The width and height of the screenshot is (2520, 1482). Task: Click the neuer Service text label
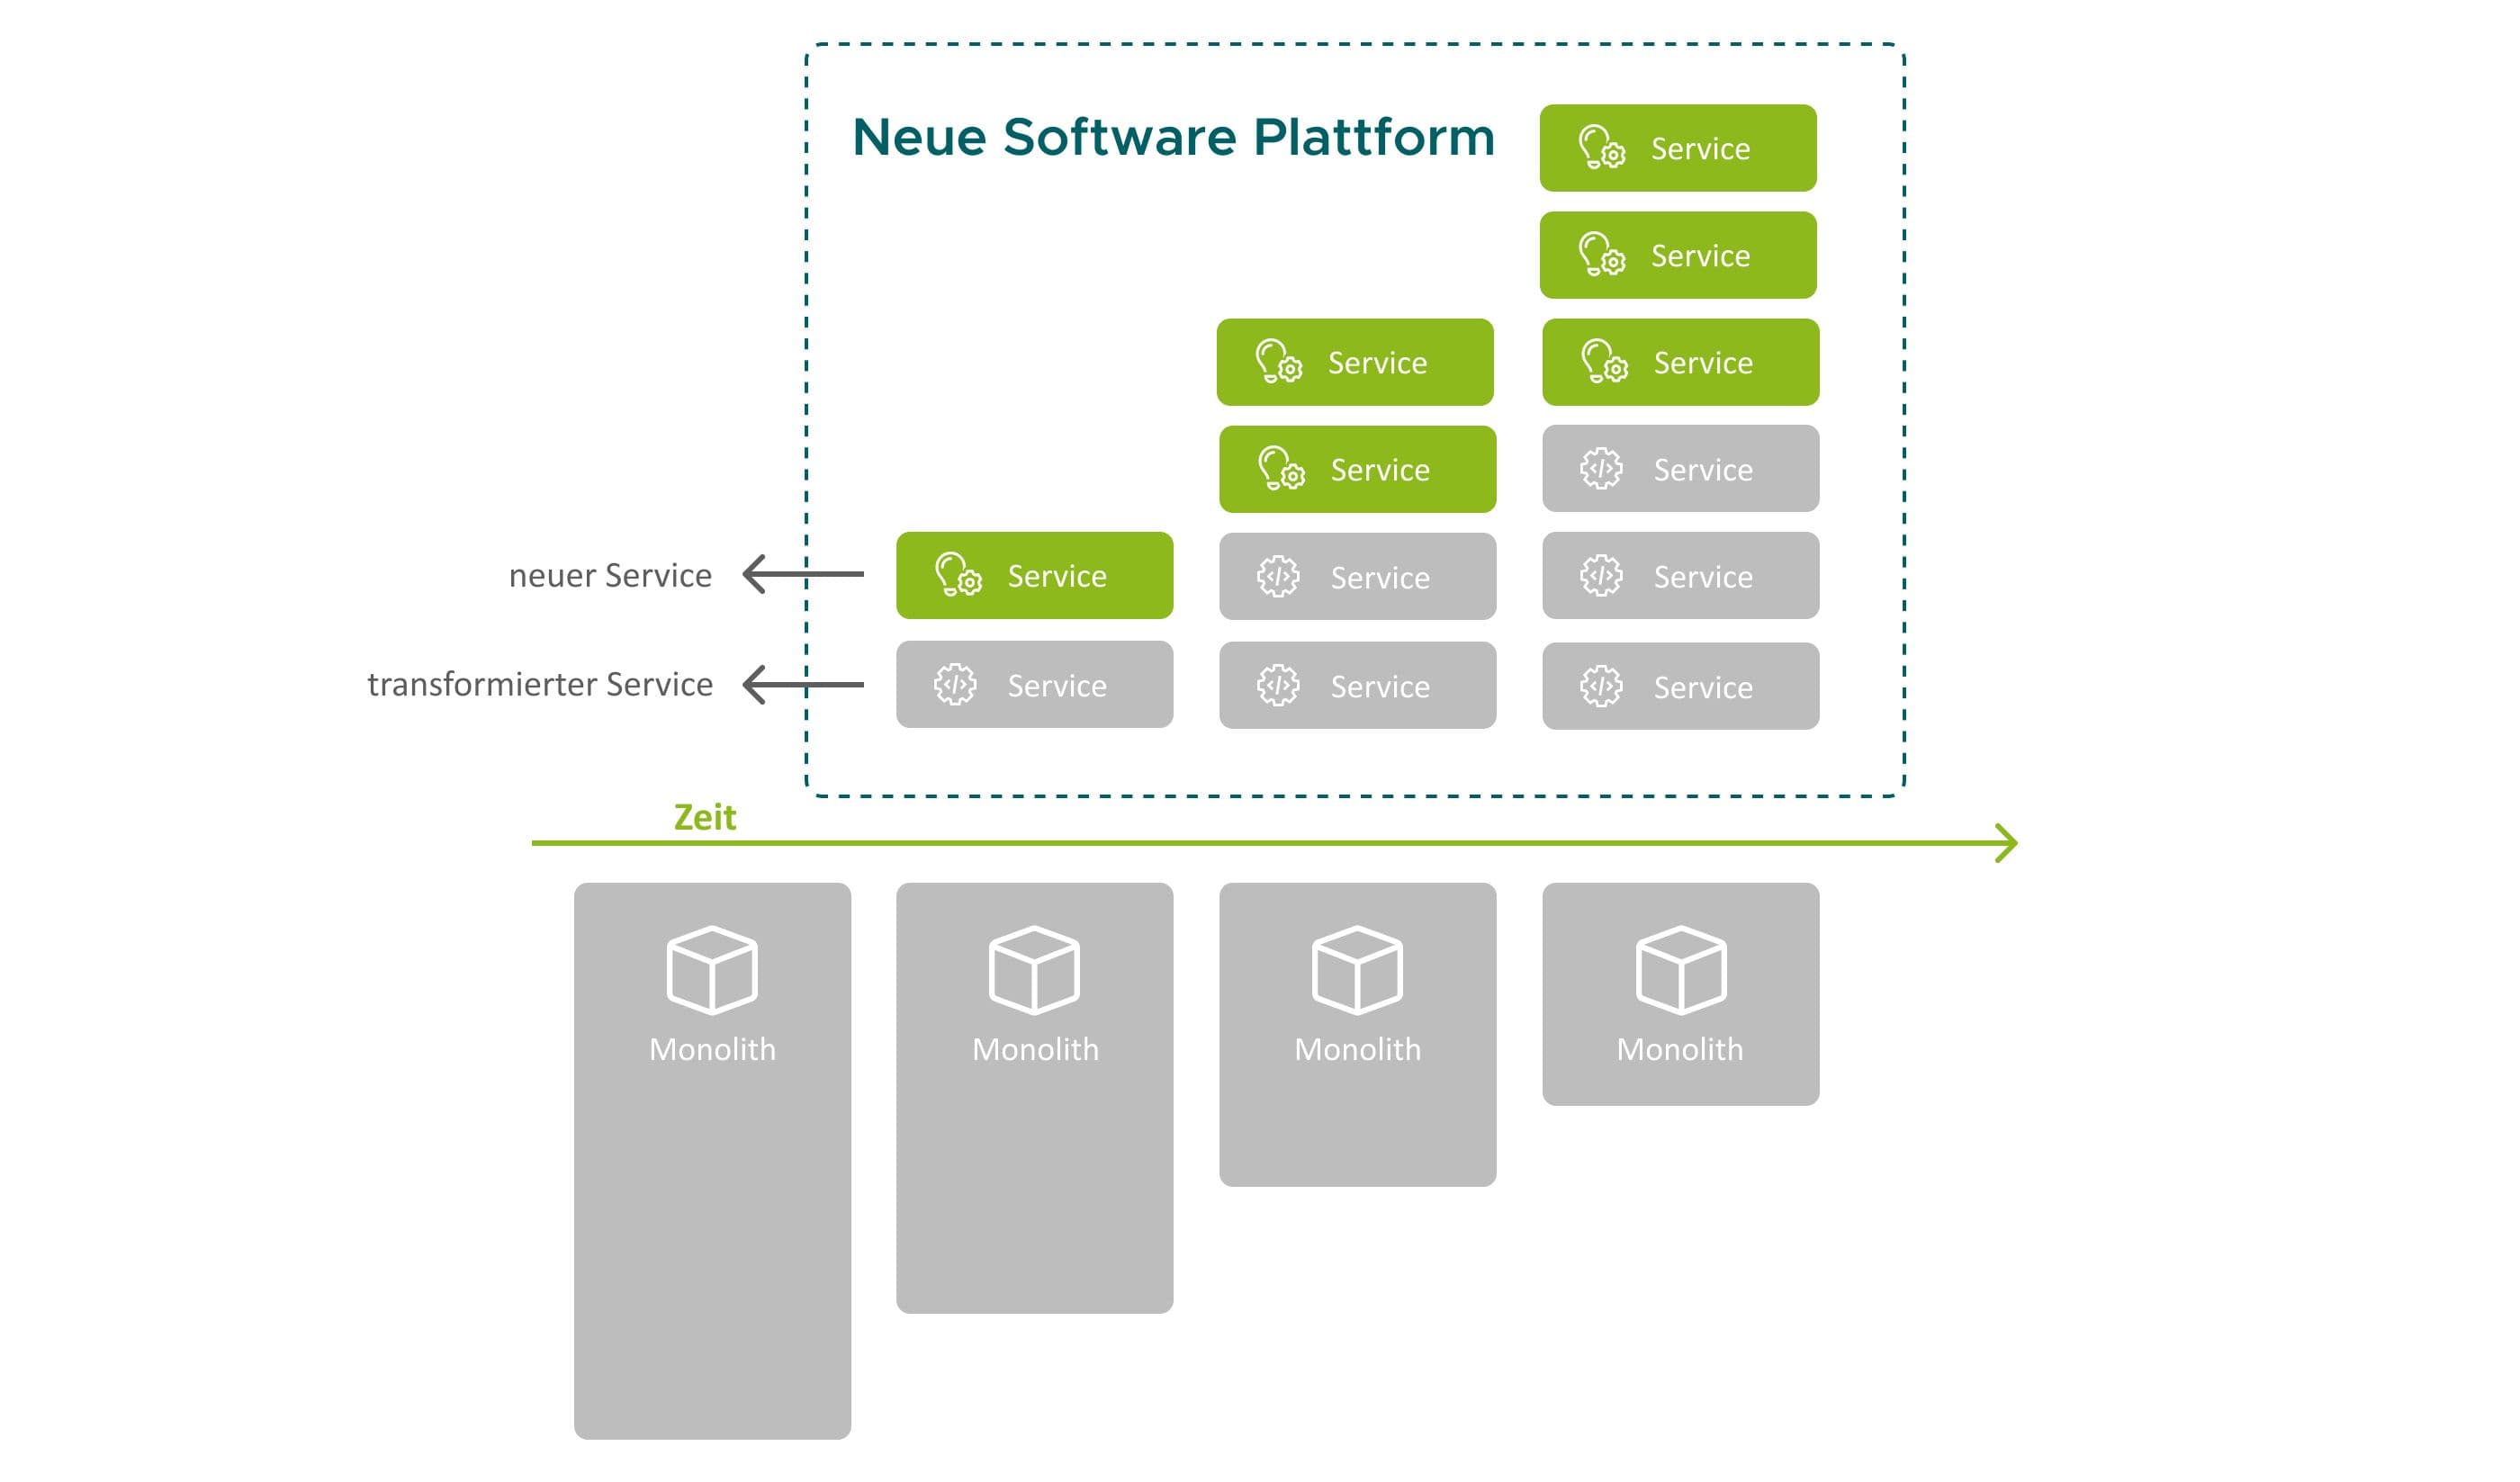610,575
